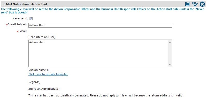The image size is (207, 98).
Task: Save the e-mail notification with the floppy disk icon
Action: [x=187, y=4]
